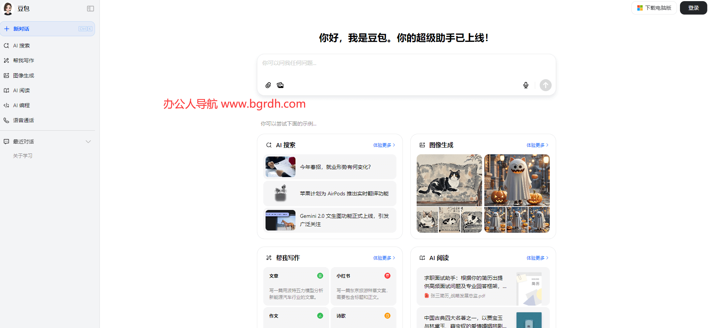The width and height of the screenshot is (708, 328).
Task: Click the AI 编程 code icon in sidebar
Action: pos(6,105)
